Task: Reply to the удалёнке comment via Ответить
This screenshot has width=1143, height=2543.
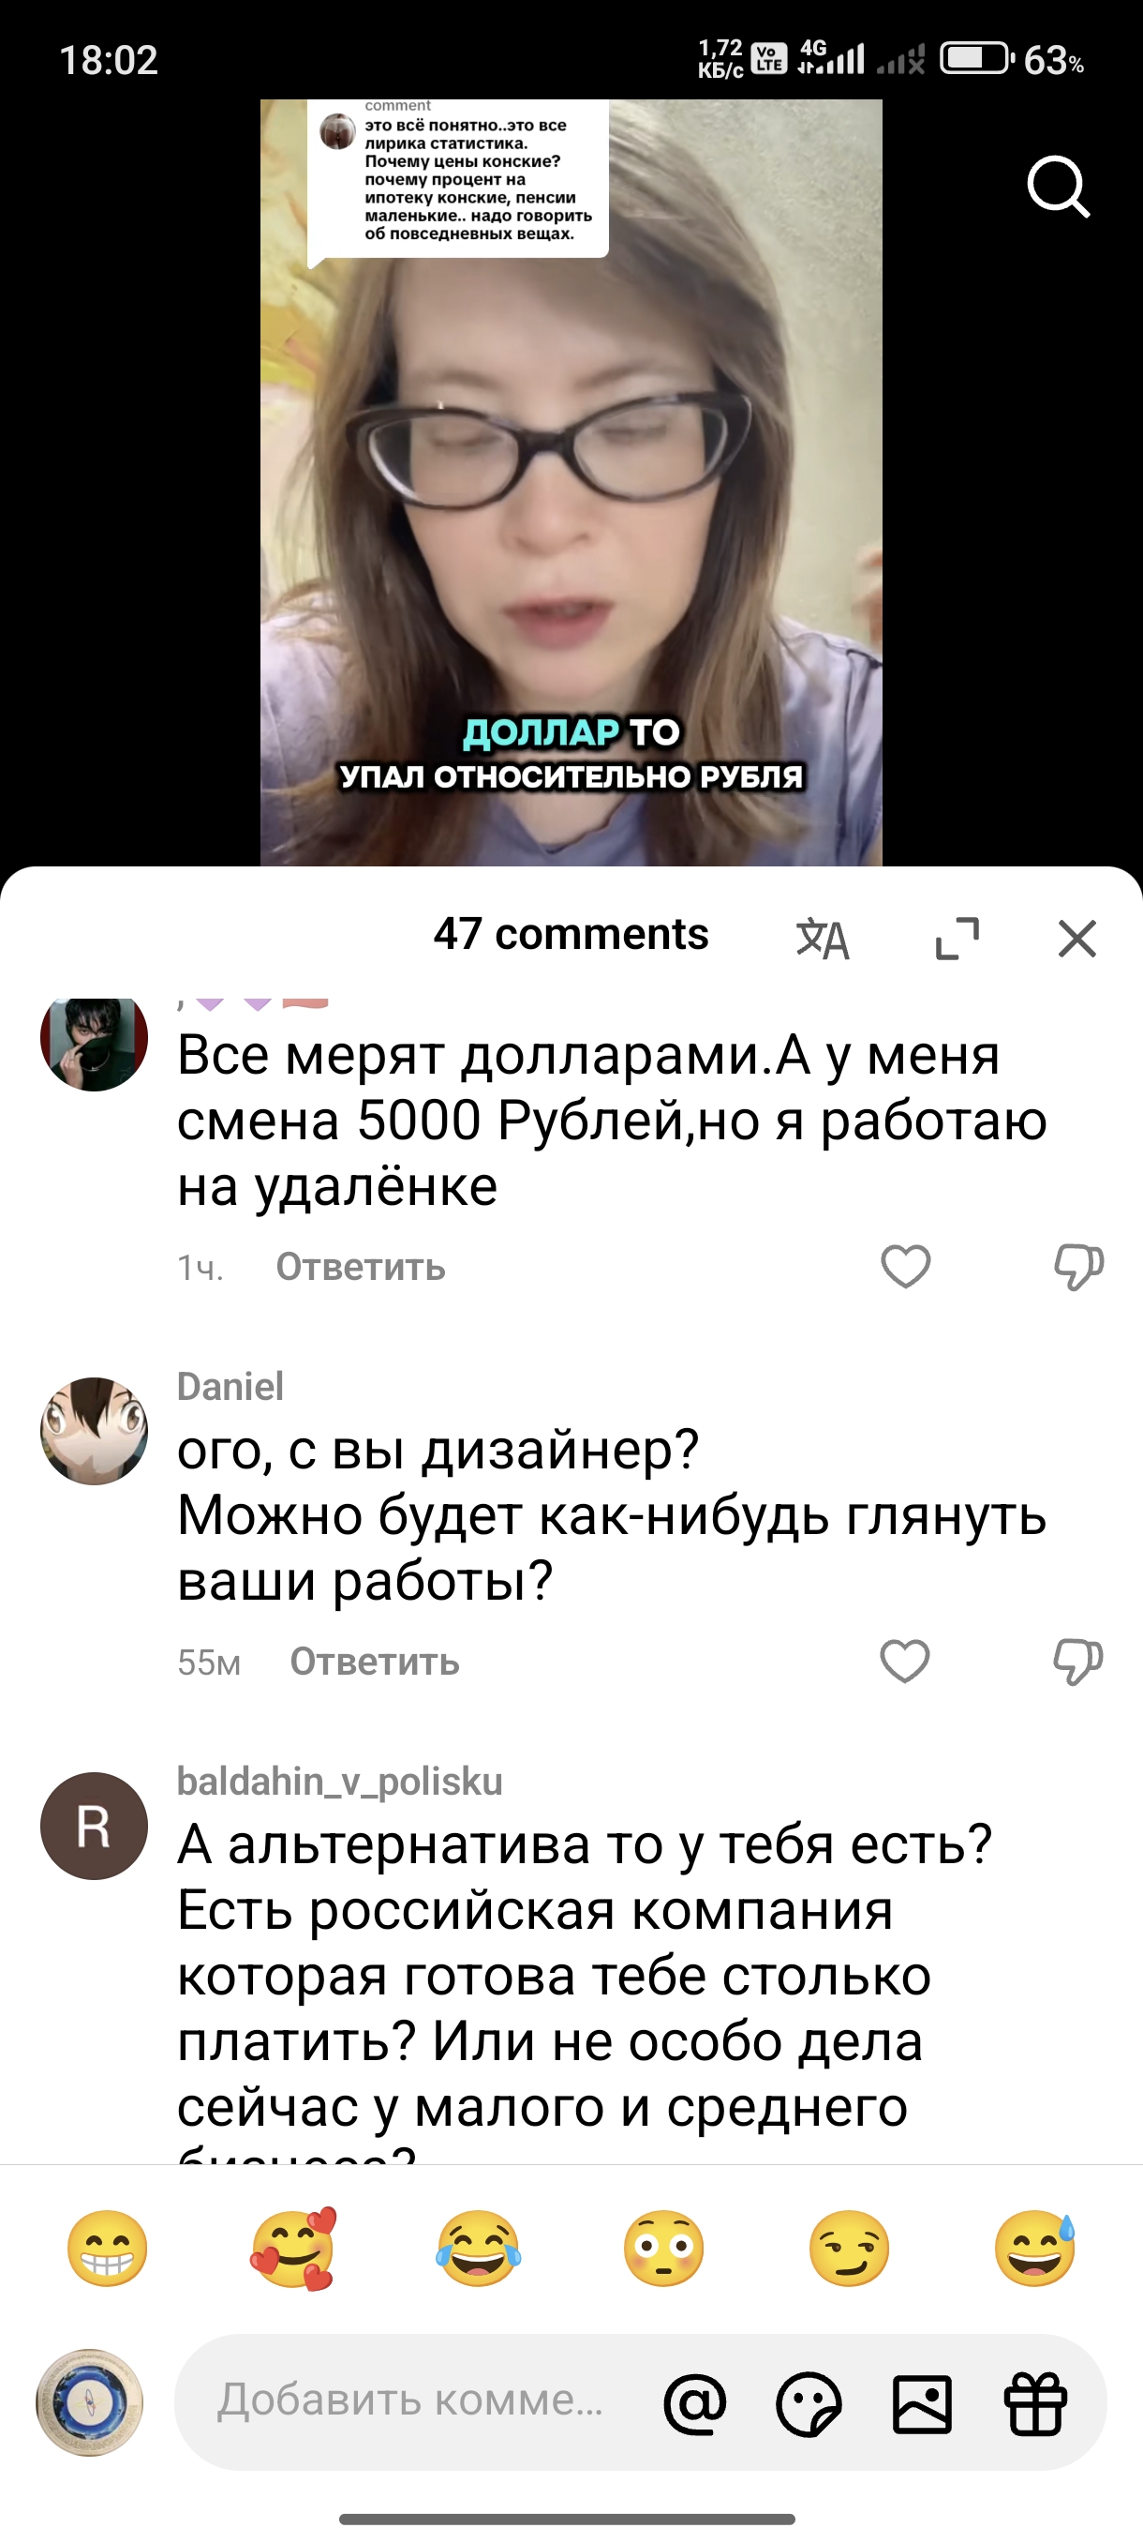Action: click(361, 1267)
